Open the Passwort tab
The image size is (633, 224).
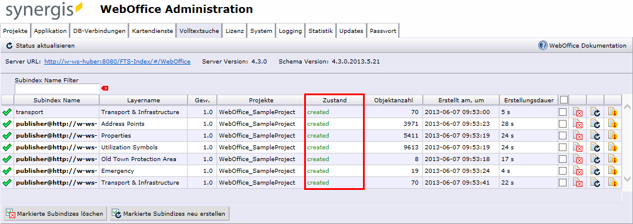(x=383, y=31)
